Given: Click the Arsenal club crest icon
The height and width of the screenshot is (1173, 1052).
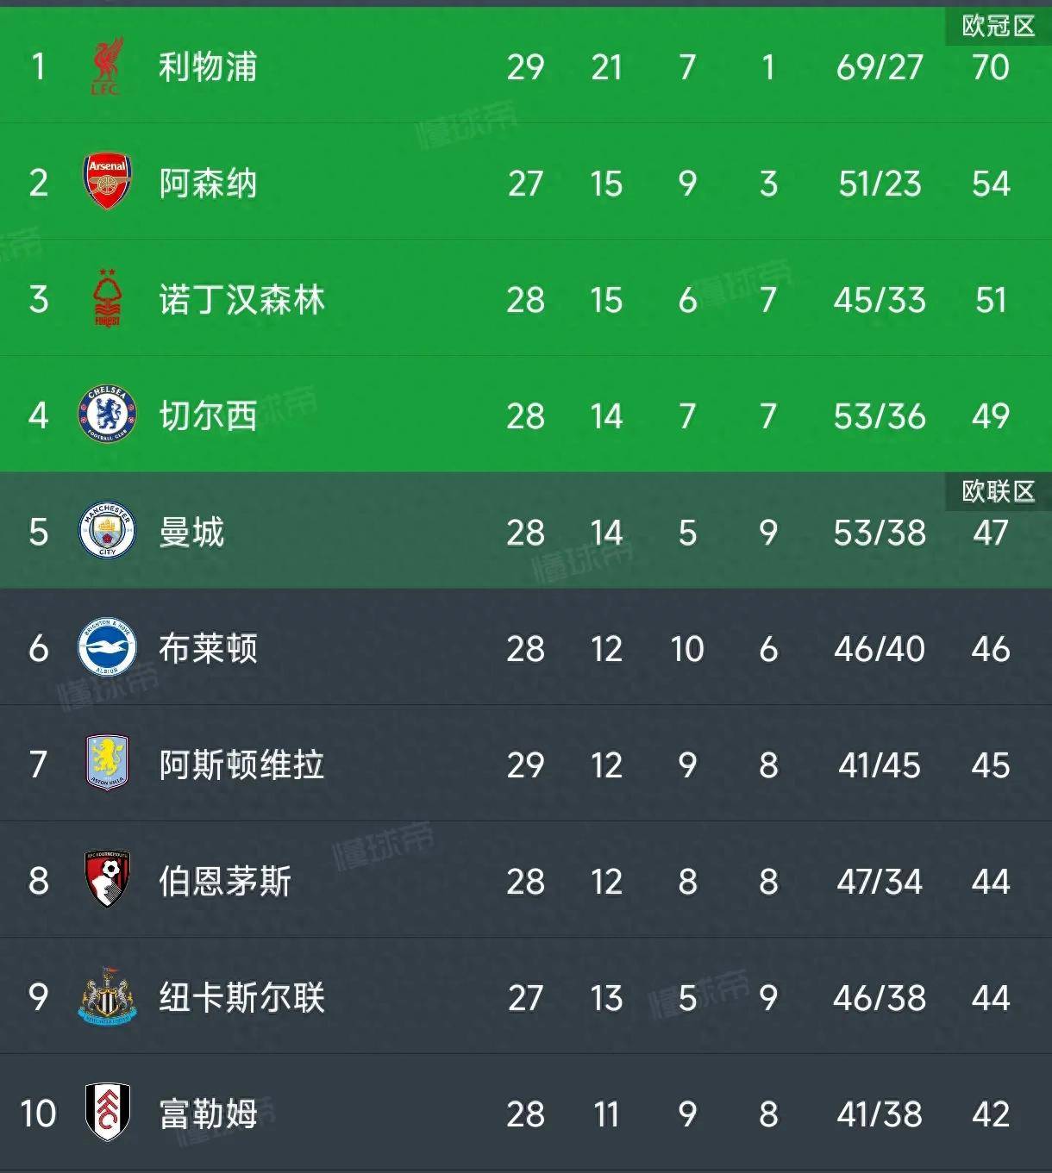Looking at the screenshot, I should (x=107, y=182).
